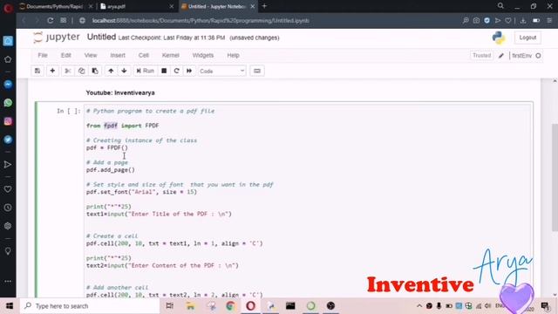Rename the notebook by clicking Untitled
This screenshot has height=314, width=558.
[x=101, y=37]
